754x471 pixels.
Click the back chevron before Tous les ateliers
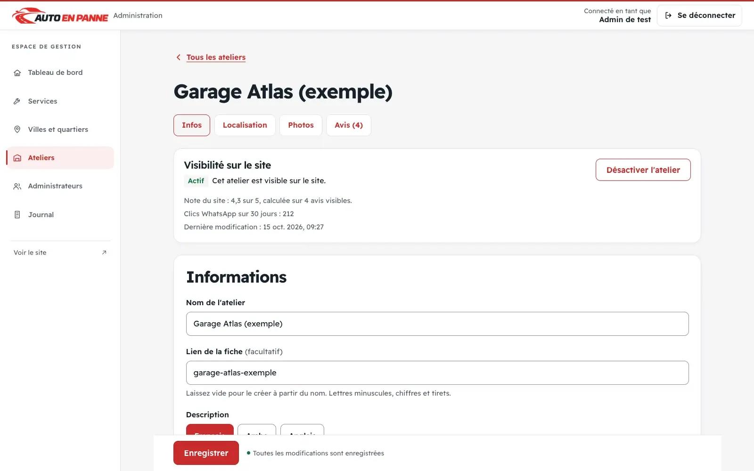(179, 57)
